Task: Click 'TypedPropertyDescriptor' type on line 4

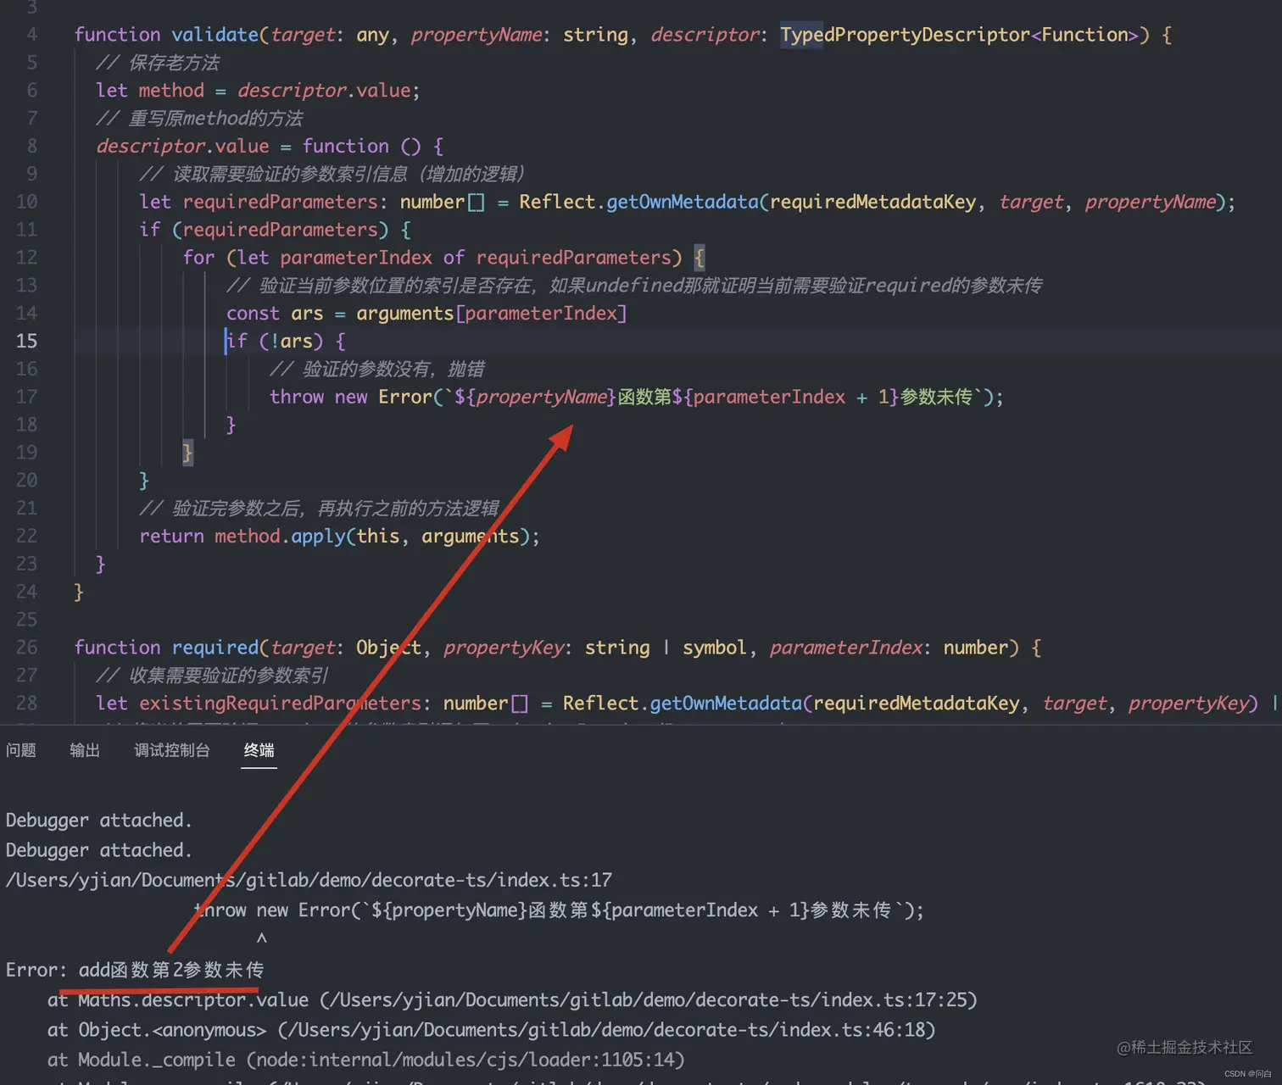Action: point(906,35)
